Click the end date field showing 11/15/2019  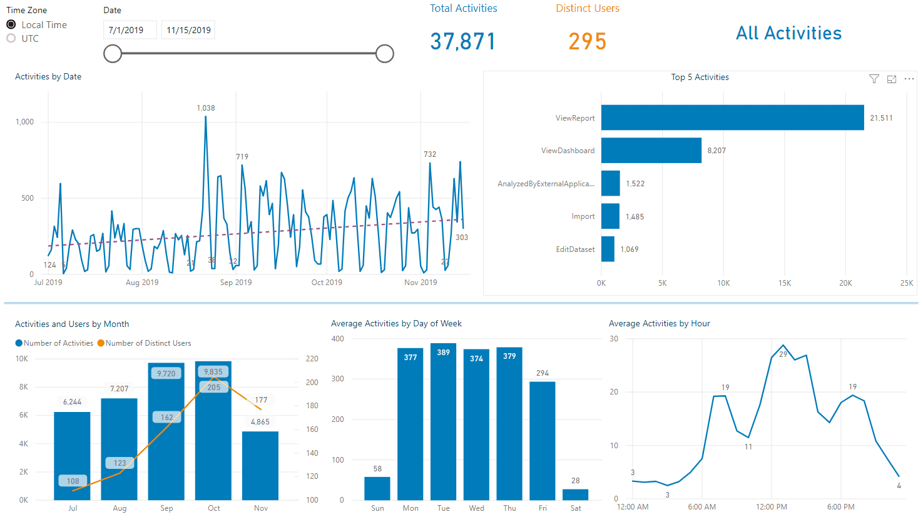pos(188,29)
